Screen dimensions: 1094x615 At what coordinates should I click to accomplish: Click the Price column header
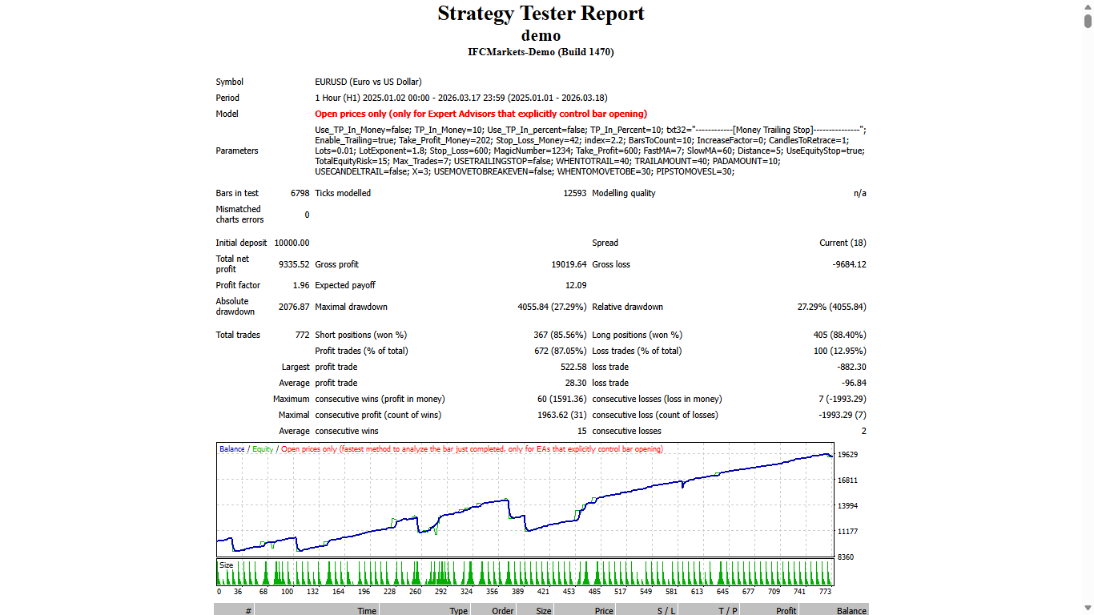click(604, 610)
